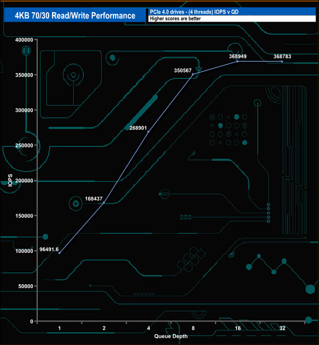The width and height of the screenshot is (319, 345).
Task: Click the y-axis value 250000
Action: tap(24, 146)
